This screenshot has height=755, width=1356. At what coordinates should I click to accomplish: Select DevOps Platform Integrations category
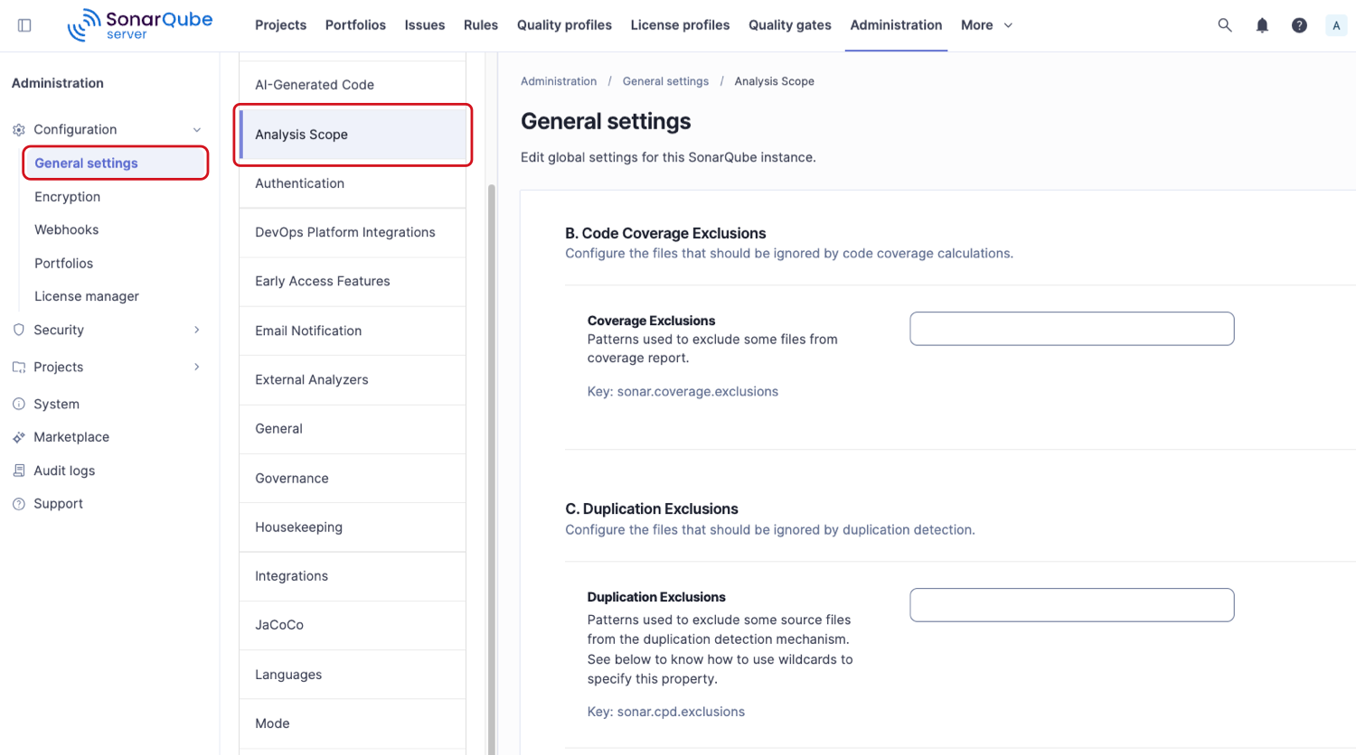(x=353, y=232)
